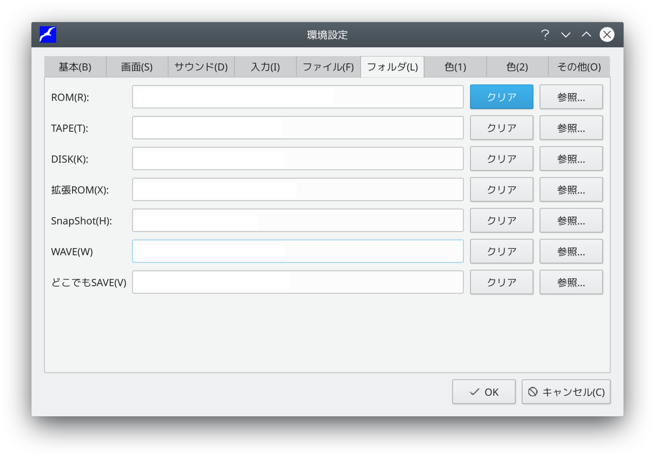Go to the 入力(I) tab
Image resolution: width=655 pixels, height=457 pixels.
tap(265, 67)
